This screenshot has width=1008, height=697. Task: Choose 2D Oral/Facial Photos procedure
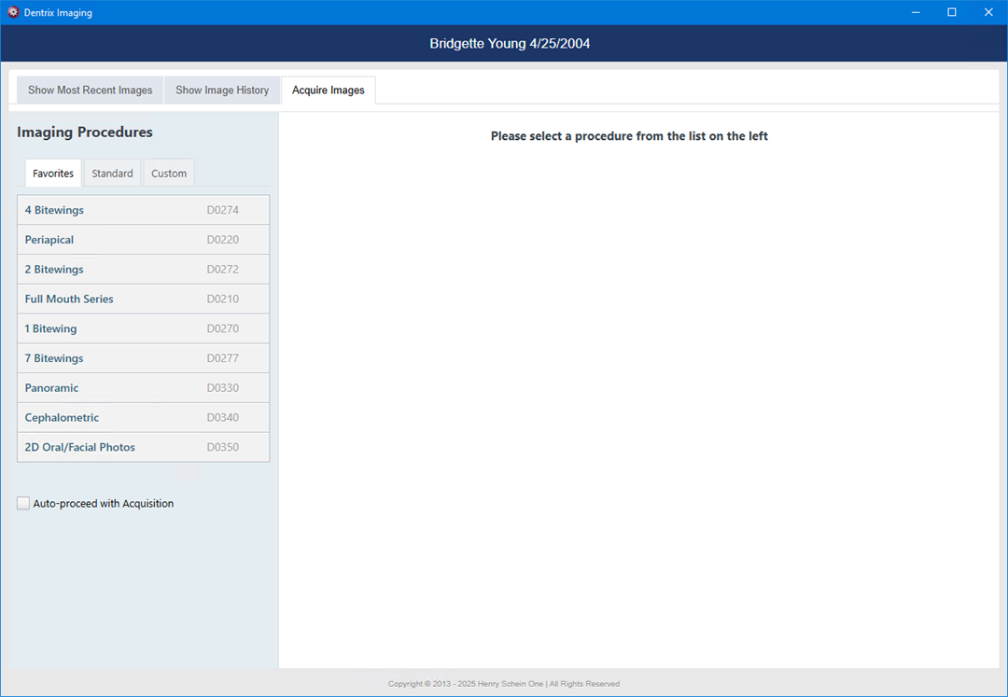(144, 446)
